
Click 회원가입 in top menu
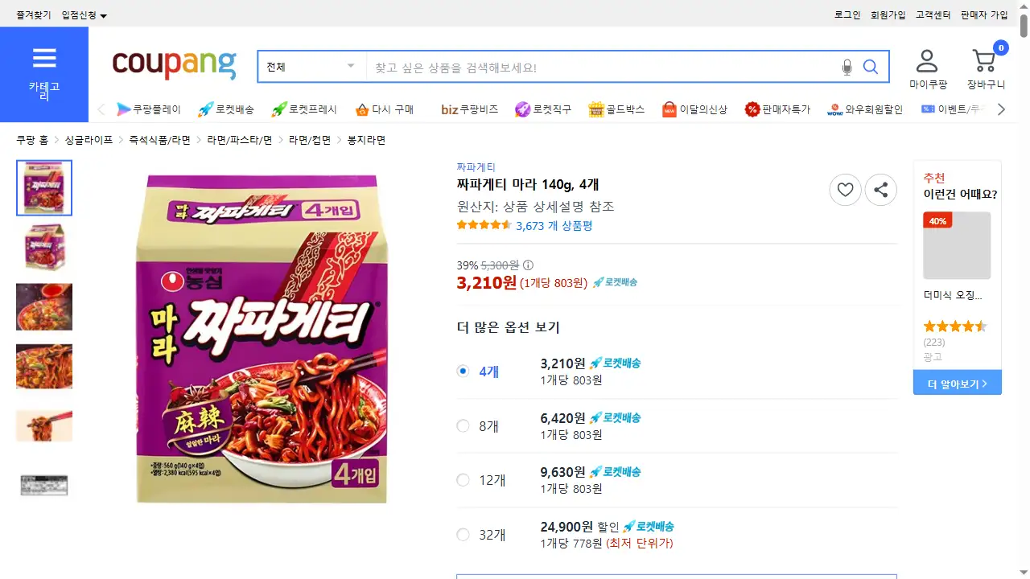click(x=888, y=15)
